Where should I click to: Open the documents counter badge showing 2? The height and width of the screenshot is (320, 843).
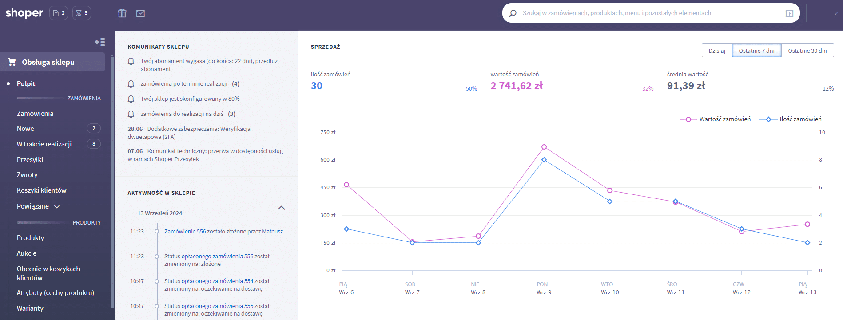(x=59, y=13)
